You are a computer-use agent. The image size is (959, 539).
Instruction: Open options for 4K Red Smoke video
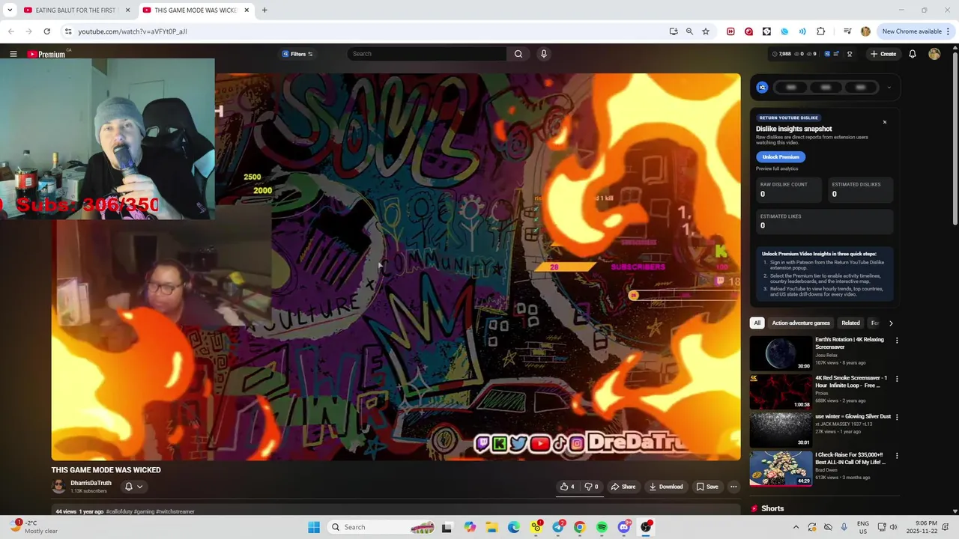click(897, 379)
